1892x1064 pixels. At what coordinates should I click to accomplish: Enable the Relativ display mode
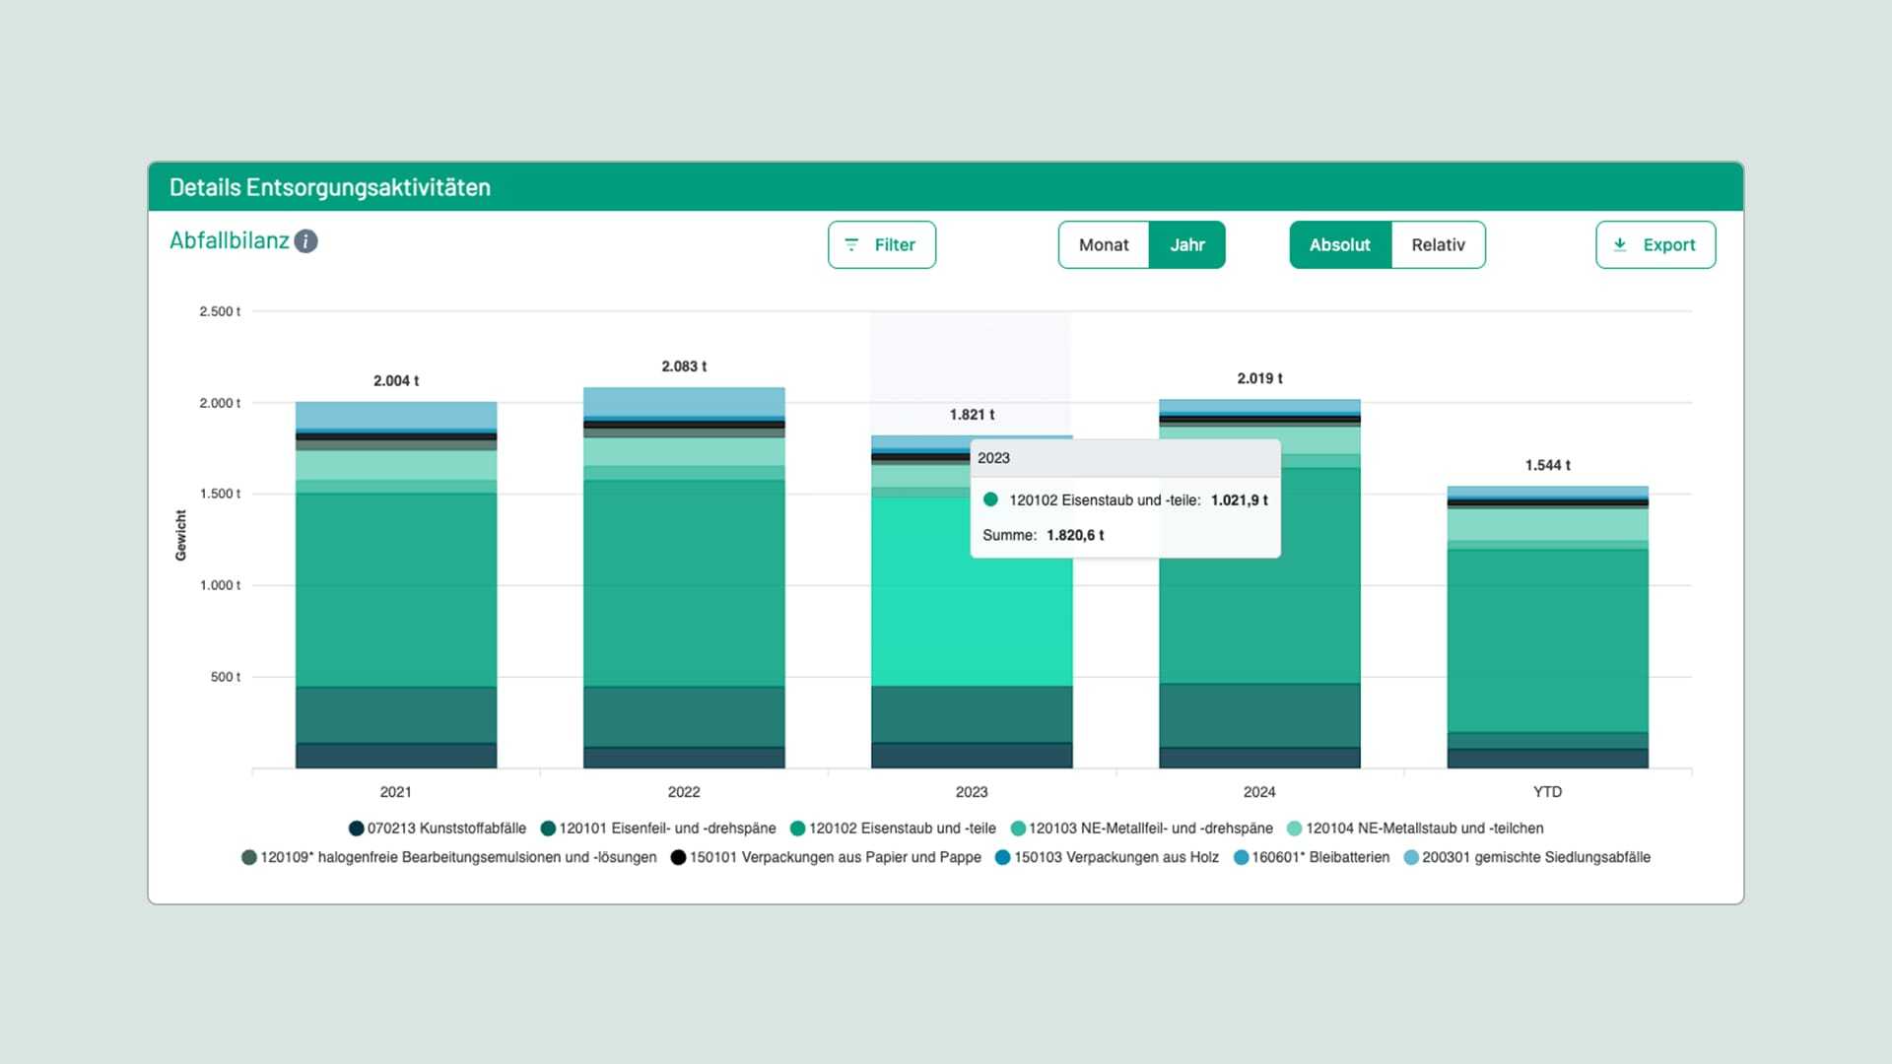tap(1437, 244)
